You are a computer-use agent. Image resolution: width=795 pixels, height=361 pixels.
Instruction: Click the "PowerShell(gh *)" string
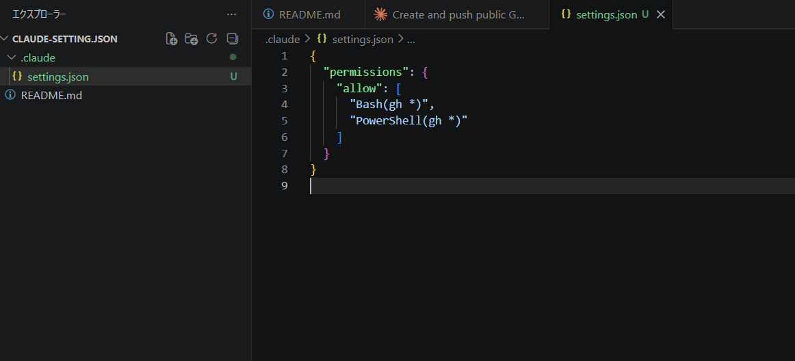[x=408, y=120]
